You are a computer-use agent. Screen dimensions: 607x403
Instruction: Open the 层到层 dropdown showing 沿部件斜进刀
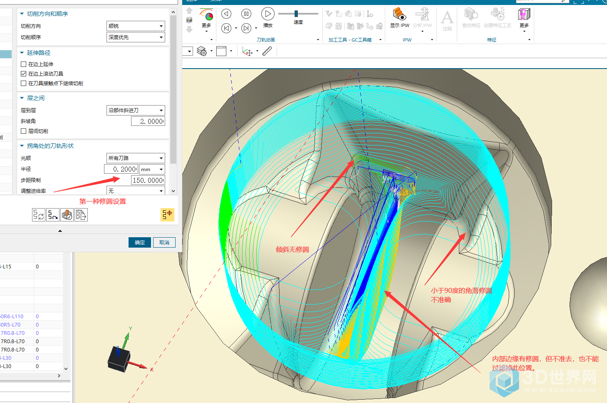pyautogui.click(x=136, y=110)
